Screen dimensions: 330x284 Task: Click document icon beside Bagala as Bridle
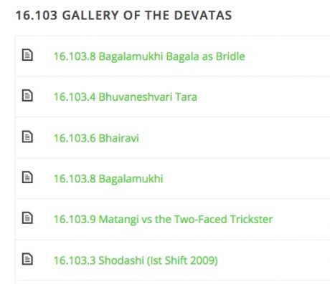(27, 55)
